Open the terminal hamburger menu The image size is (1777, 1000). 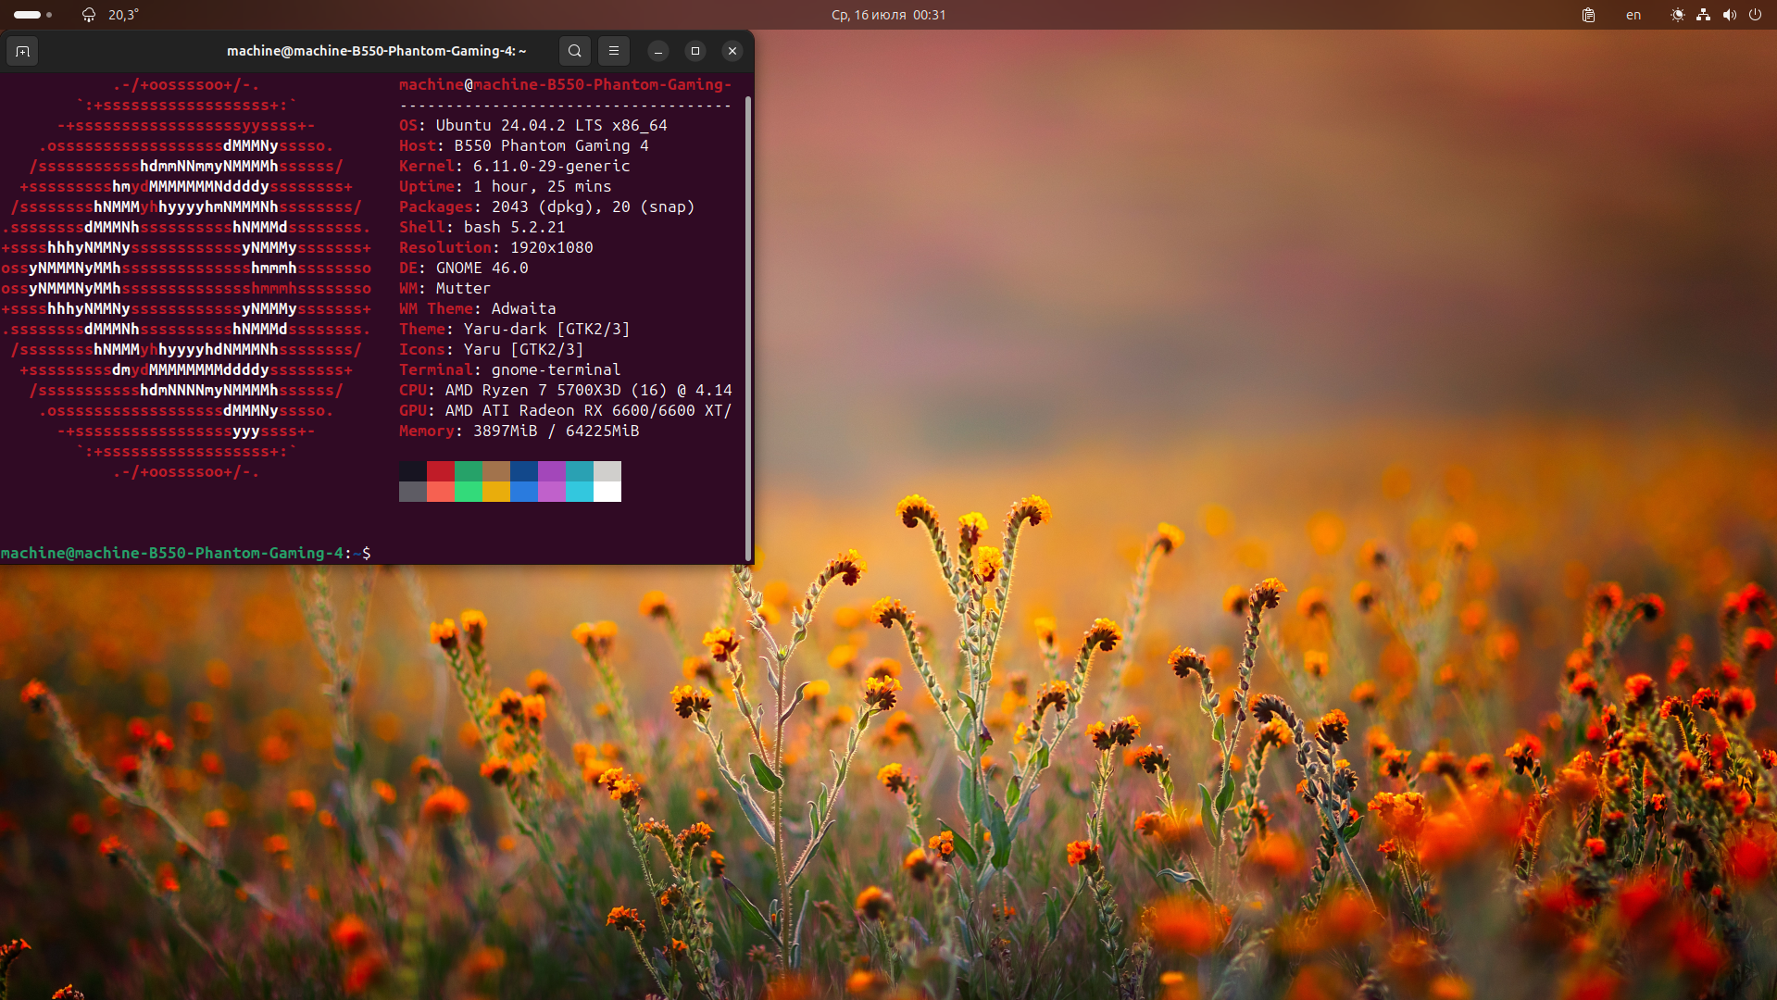pyautogui.click(x=614, y=51)
